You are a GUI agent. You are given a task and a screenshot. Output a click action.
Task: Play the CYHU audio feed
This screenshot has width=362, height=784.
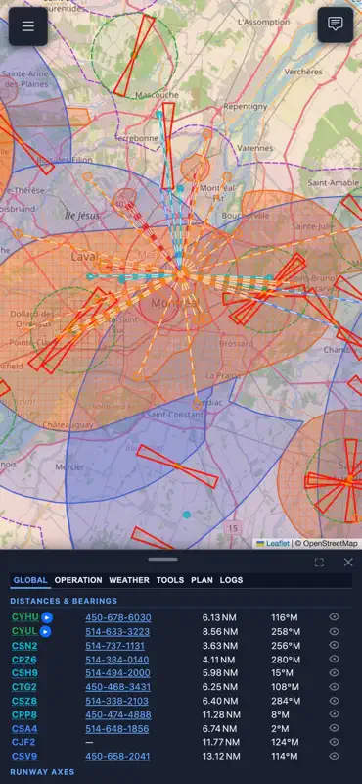(47, 617)
